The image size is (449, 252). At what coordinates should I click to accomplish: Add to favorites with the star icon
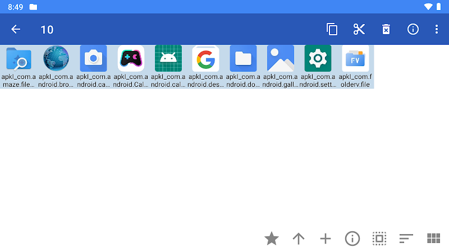(272, 239)
